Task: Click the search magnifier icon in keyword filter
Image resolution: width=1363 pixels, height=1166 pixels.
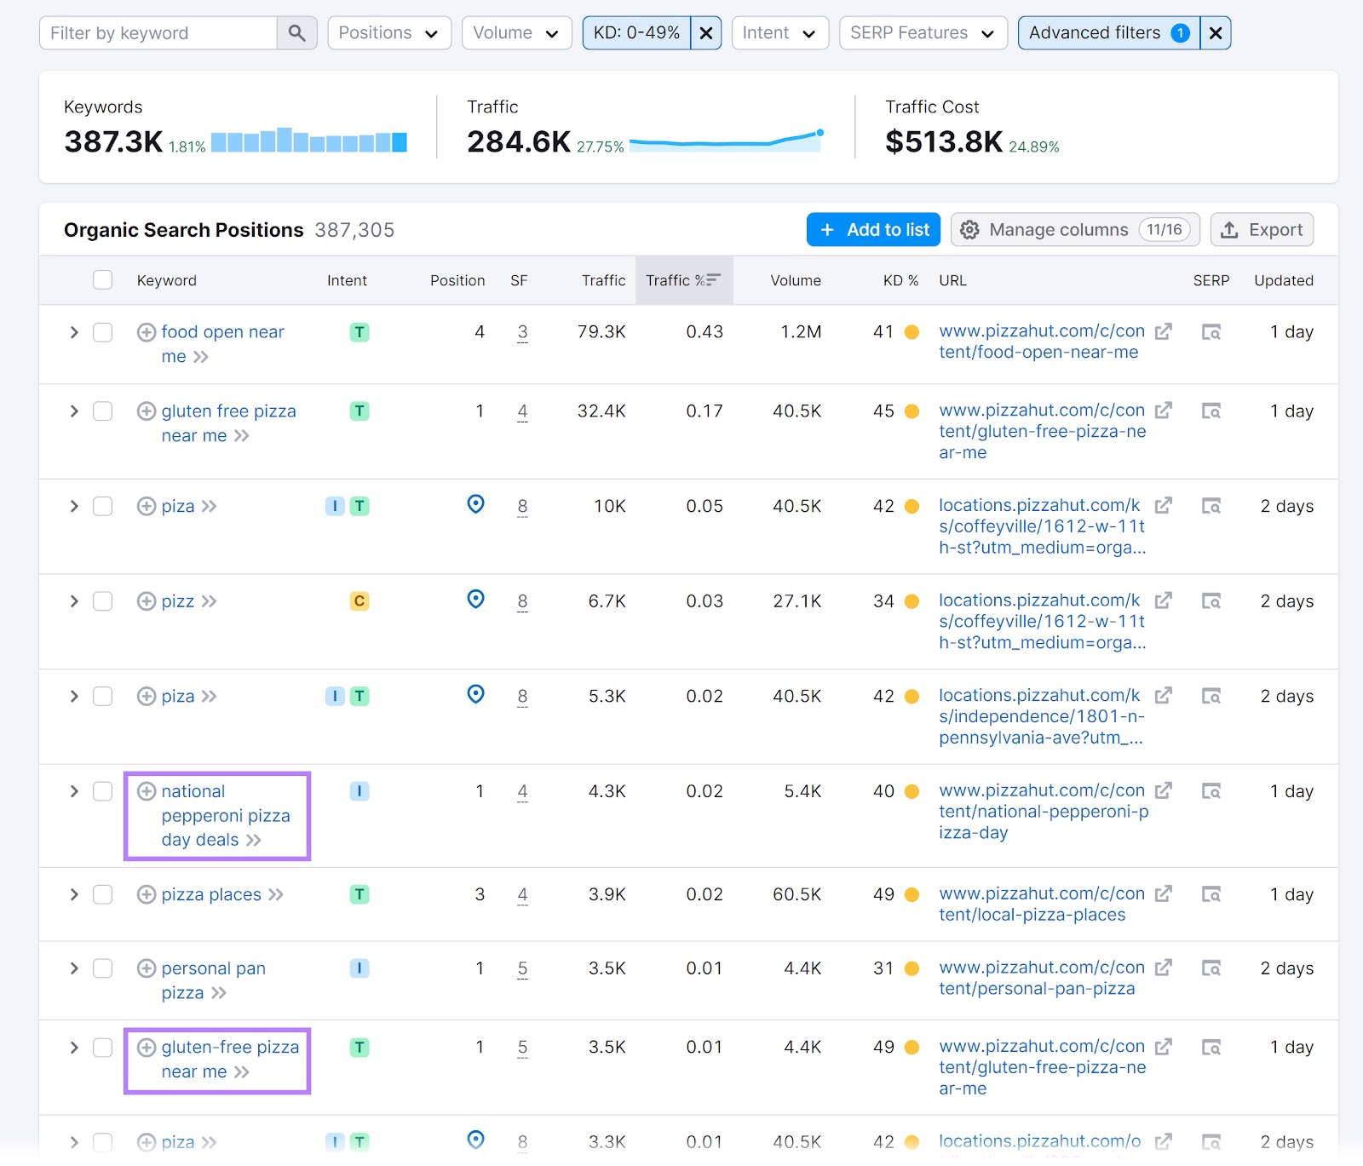Action: [x=296, y=33]
